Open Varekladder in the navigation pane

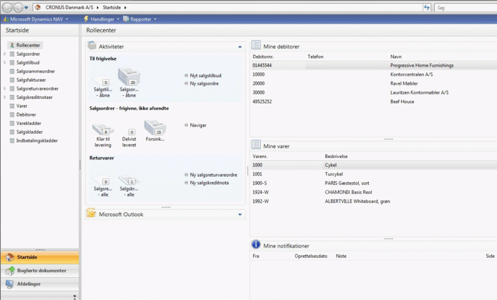pyautogui.click(x=29, y=124)
